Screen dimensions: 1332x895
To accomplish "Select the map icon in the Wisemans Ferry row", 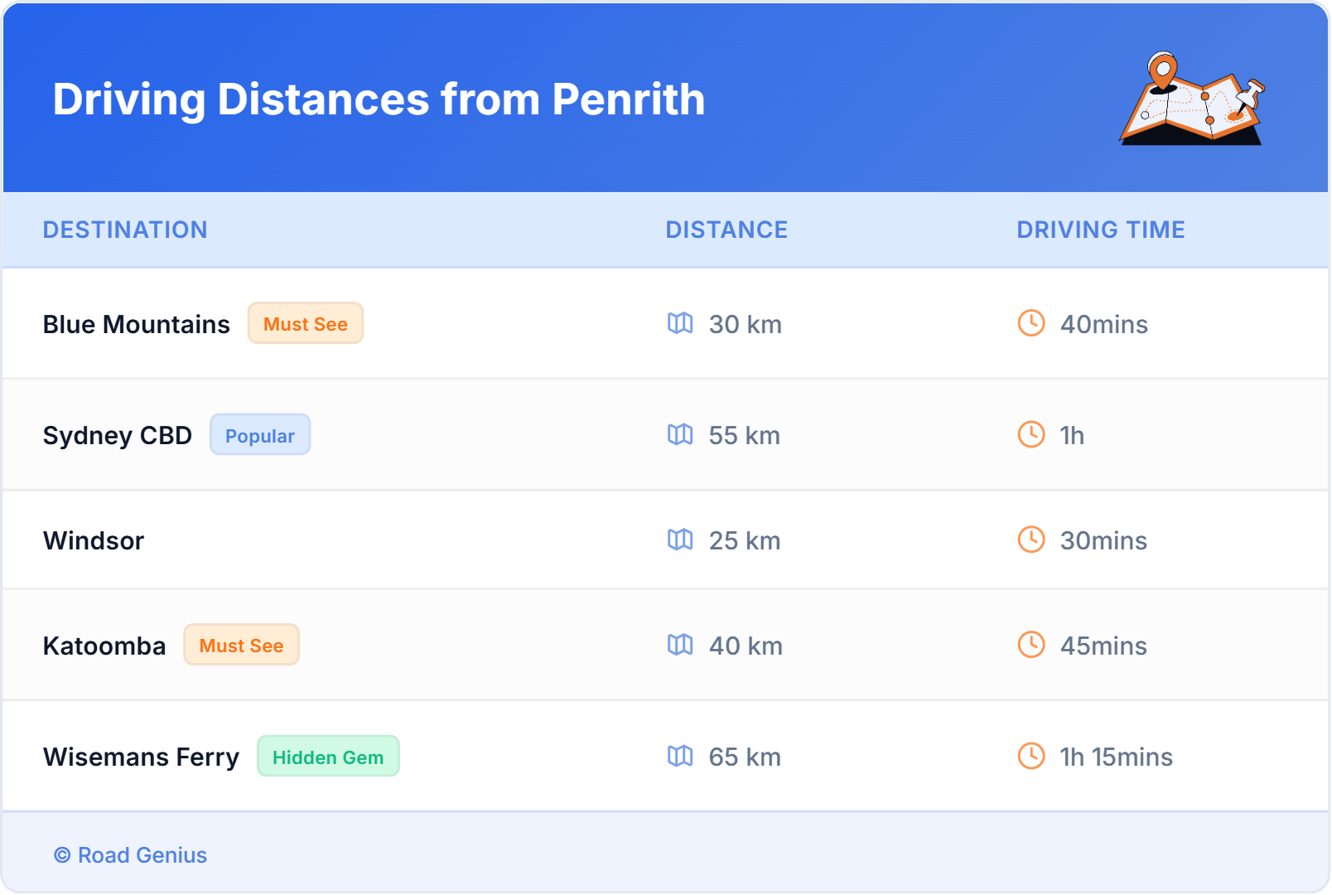I will point(681,756).
